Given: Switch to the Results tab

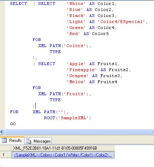Looking at the screenshot, I should coord(12,140).
